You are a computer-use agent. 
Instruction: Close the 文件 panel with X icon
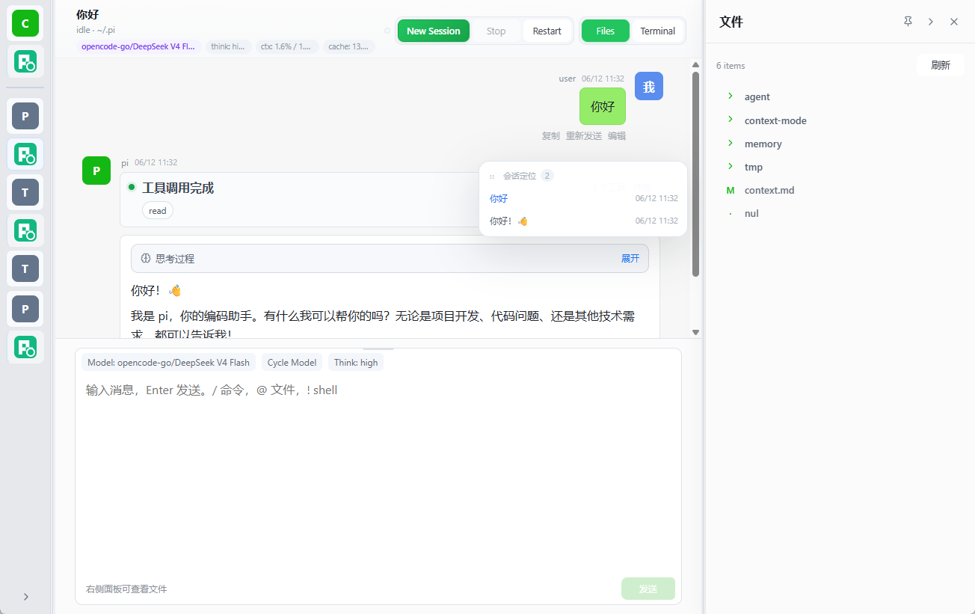[954, 22]
